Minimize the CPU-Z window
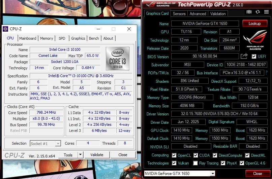 coord(98,29)
